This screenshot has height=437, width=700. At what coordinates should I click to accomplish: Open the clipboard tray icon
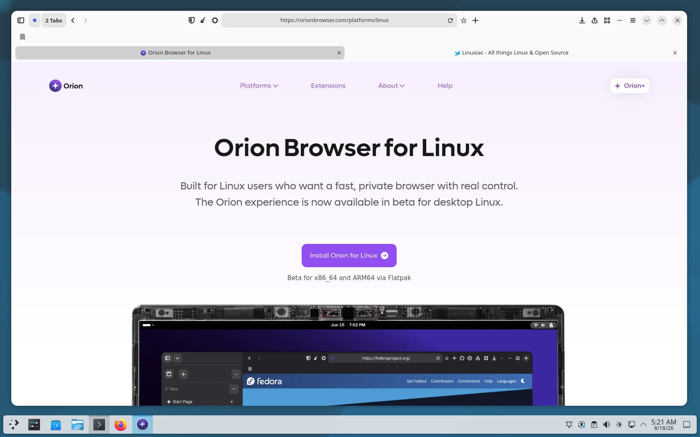(x=594, y=425)
